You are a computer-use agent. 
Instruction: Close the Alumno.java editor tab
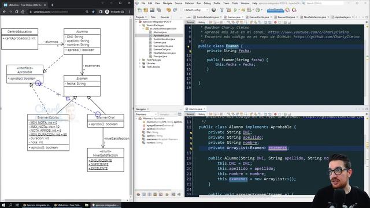tap(205, 109)
